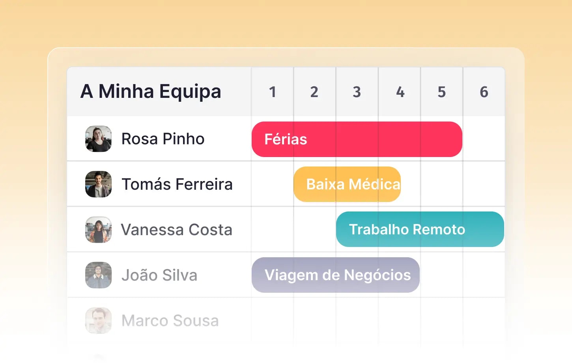Viewport: 572px width, 363px height.
Task: Select day 5 column header
Action: 441,92
